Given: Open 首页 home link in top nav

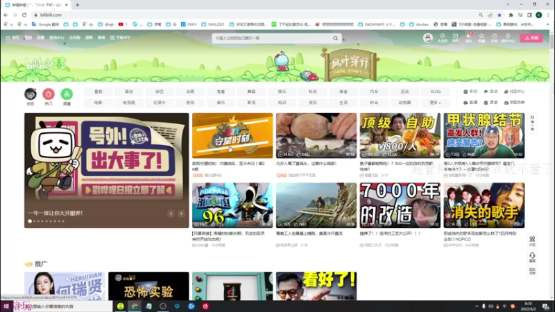Looking at the screenshot, I should [12, 37].
